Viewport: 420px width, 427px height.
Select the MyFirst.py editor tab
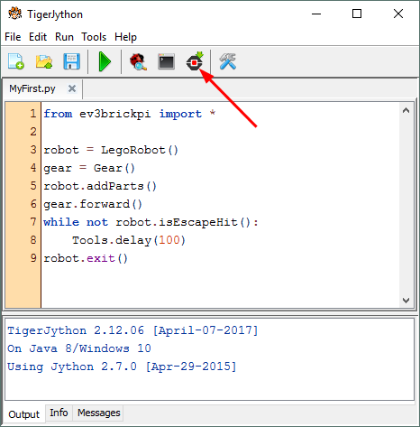32,88
